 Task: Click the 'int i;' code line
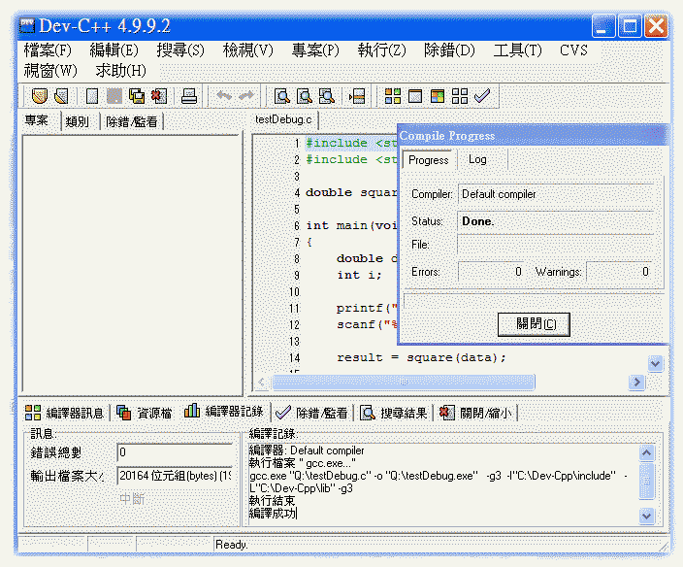pyautogui.click(x=359, y=275)
